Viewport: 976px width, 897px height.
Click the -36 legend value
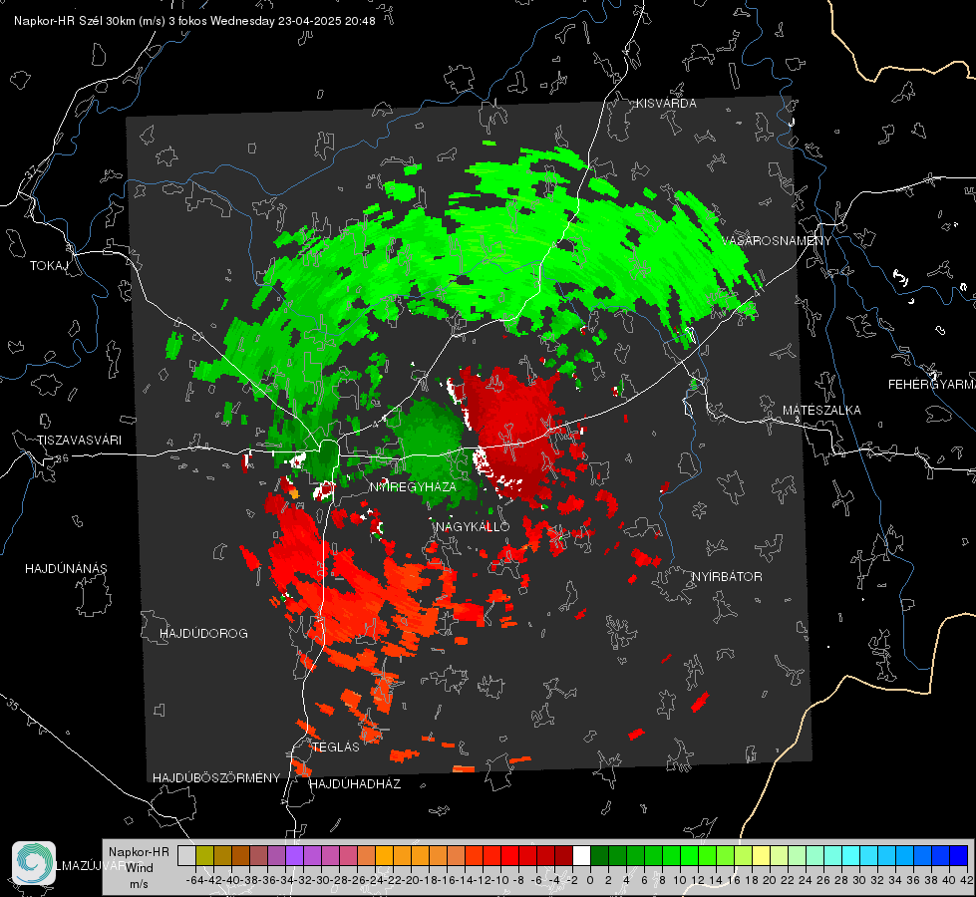tap(267, 880)
